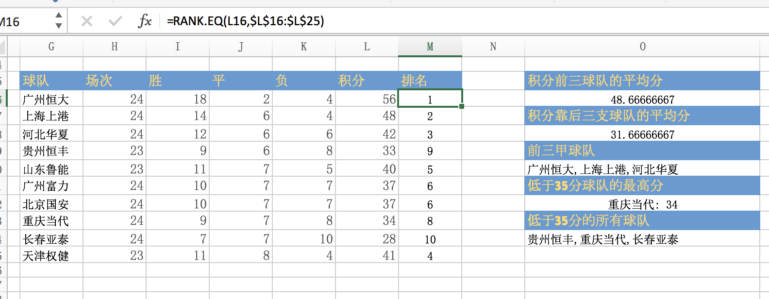
Task: Select the 北京国安 team cell
Action: pyautogui.click(x=51, y=204)
